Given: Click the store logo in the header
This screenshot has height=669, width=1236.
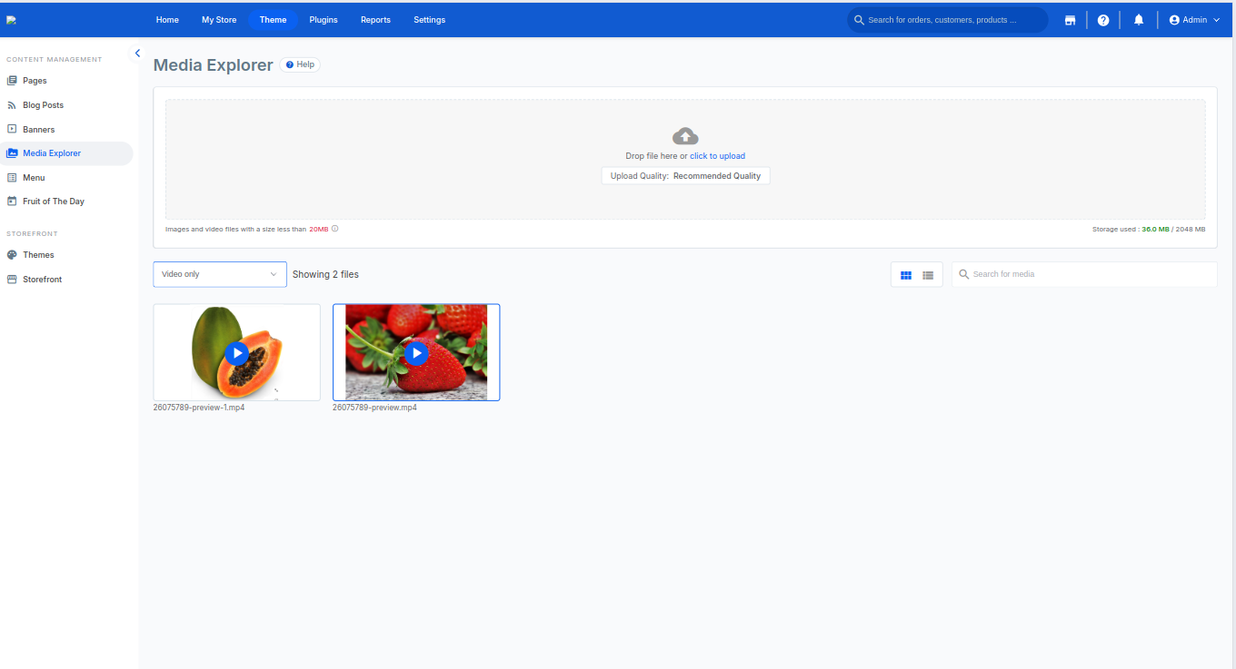Looking at the screenshot, I should pyautogui.click(x=11, y=20).
